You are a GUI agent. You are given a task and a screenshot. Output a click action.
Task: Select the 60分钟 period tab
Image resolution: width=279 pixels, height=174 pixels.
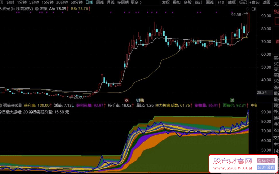[x=76, y=2]
